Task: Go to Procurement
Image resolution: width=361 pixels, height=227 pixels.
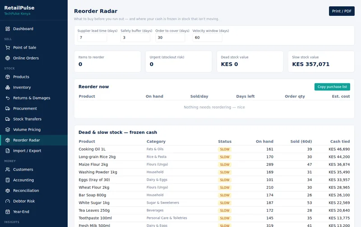Action: [34, 109]
